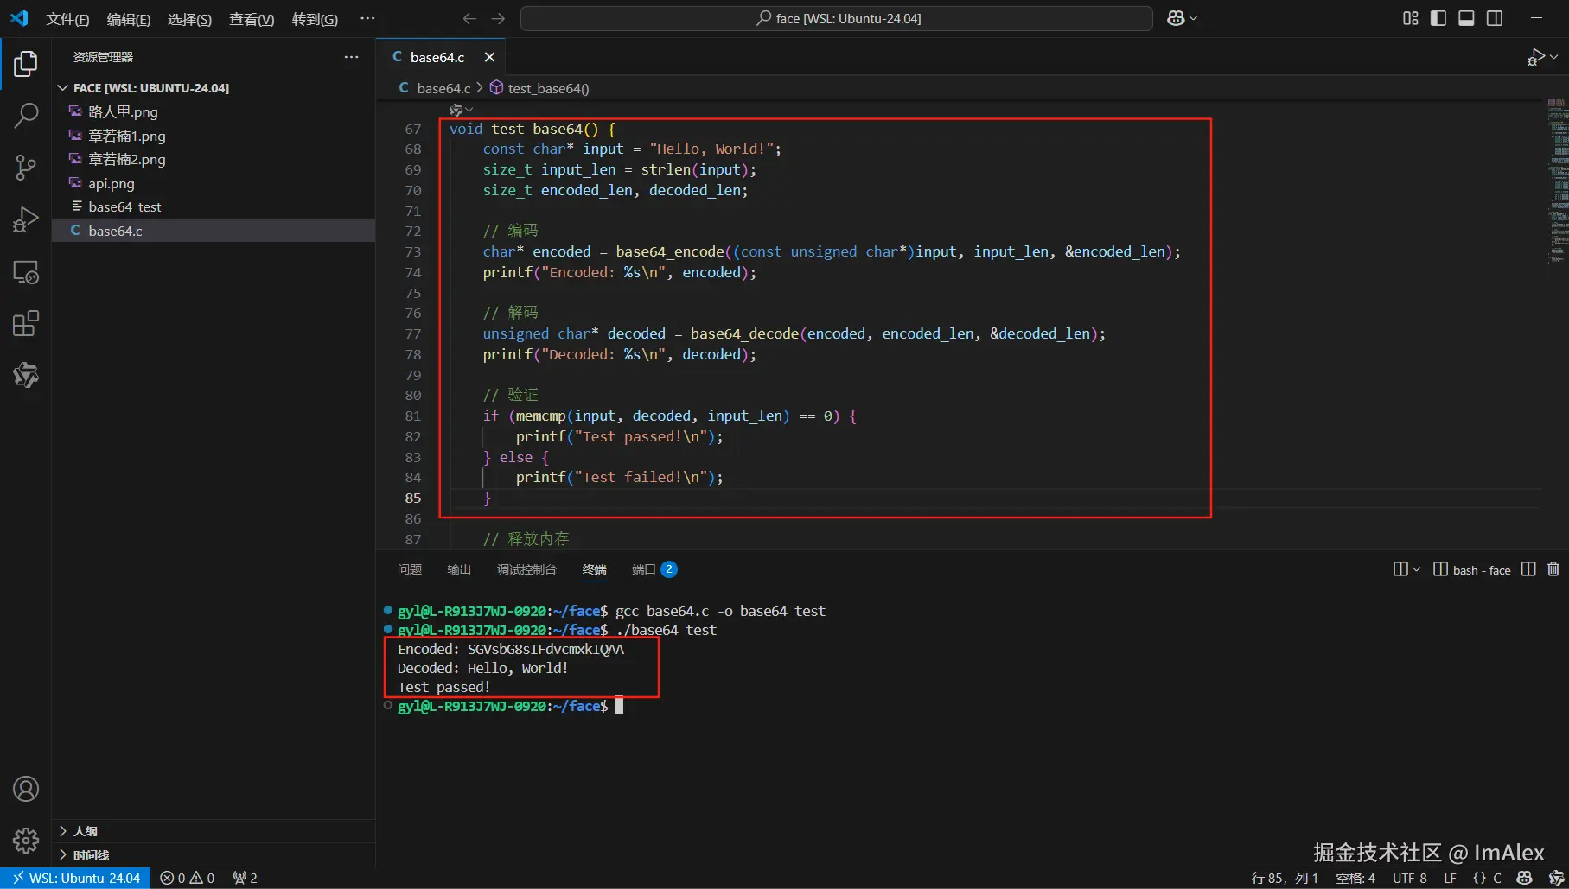
Task: Open the Search view in activity bar
Action: (26, 115)
